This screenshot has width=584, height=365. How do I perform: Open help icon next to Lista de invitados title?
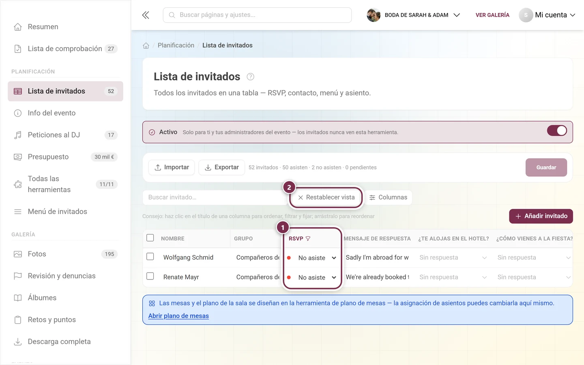pyautogui.click(x=251, y=77)
